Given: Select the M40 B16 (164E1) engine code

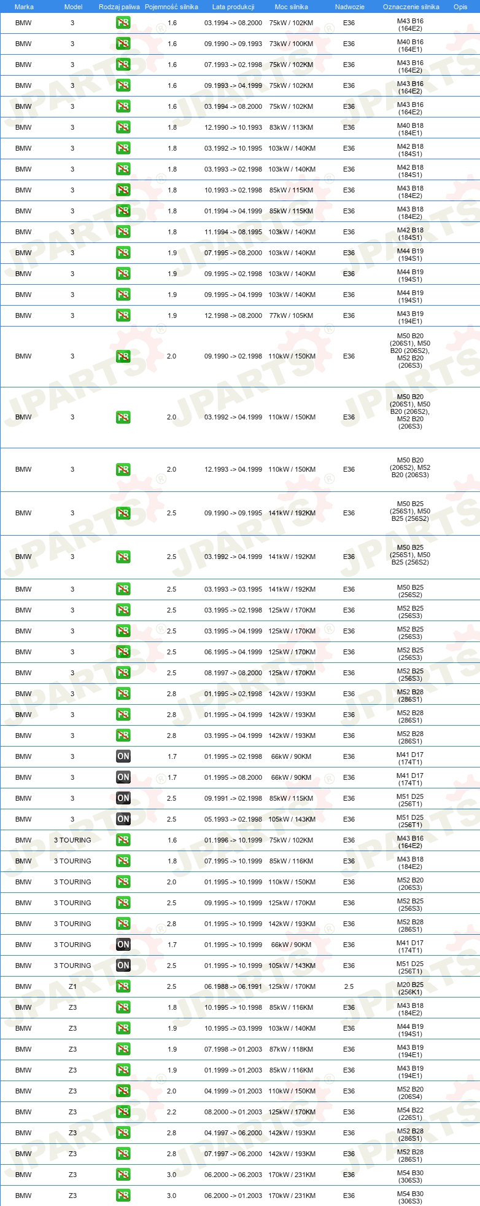Looking at the screenshot, I should point(410,46).
